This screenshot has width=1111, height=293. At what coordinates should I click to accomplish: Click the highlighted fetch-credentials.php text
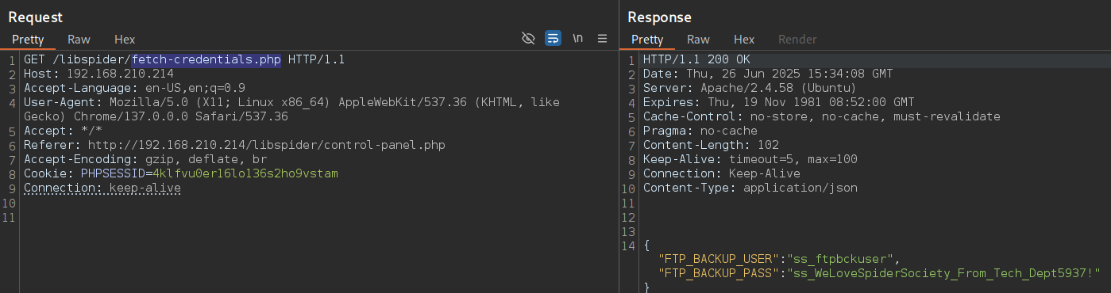coord(206,59)
